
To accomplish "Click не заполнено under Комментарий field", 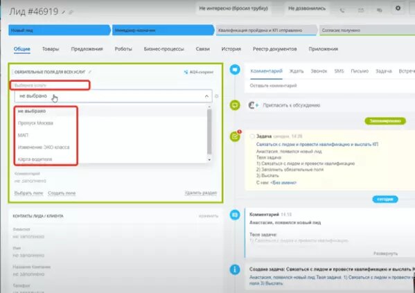I will (x=30, y=181).
